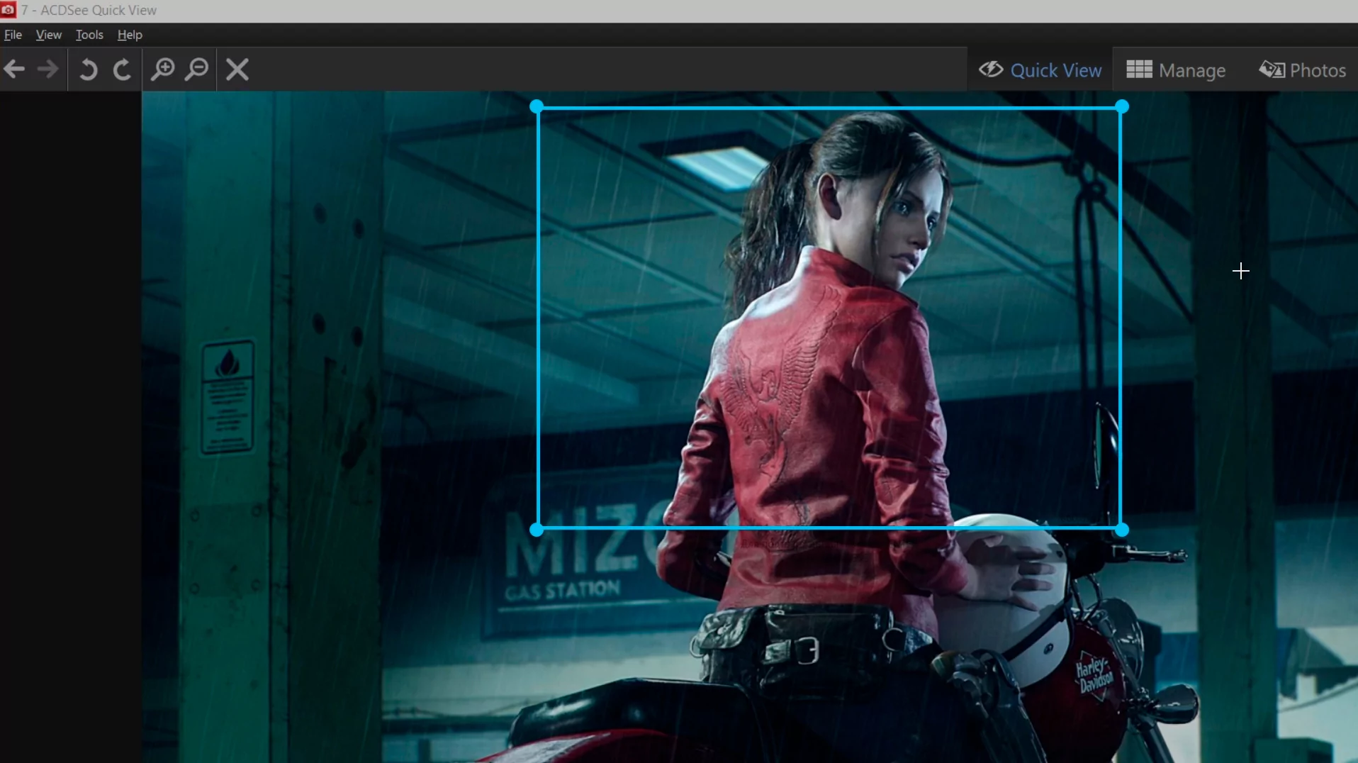Go to the previous image
The width and height of the screenshot is (1358, 763).
14,69
